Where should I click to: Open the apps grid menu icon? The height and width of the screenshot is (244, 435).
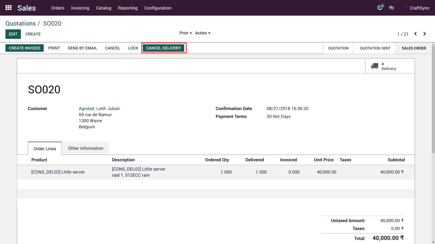click(x=9, y=8)
